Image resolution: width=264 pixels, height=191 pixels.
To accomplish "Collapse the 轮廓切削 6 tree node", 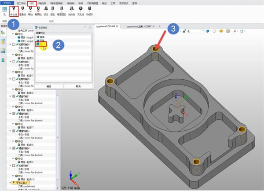I will click(10, 79).
